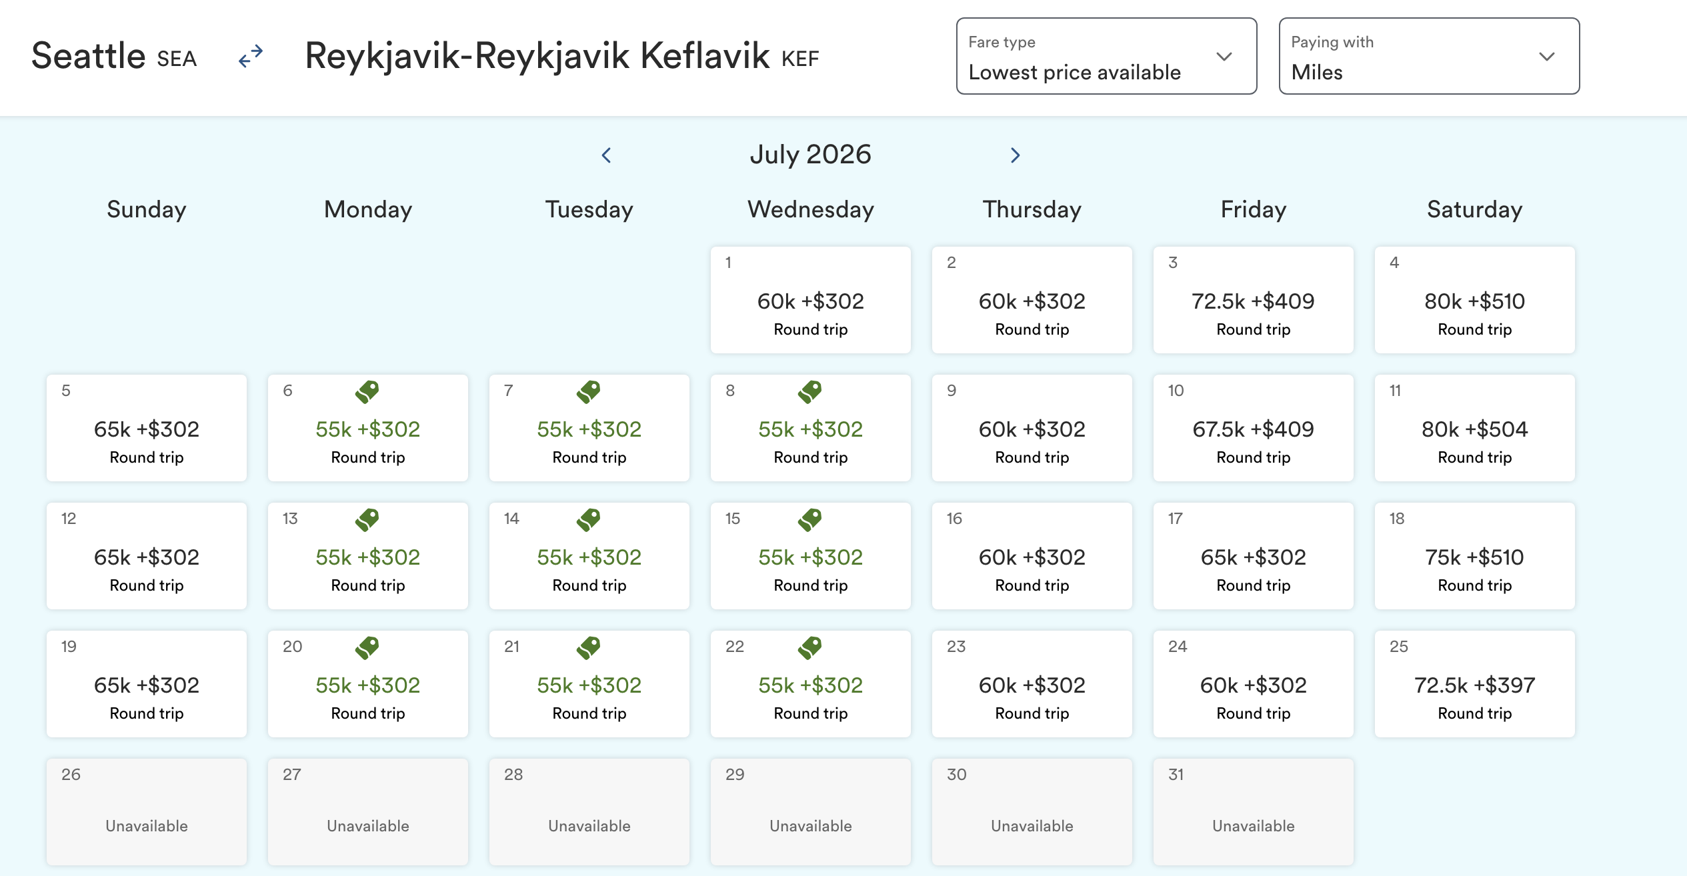This screenshot has width=1687, height=876.
Task: Select July 11 fare 80k +$504
Action: [x=1475, y=428]
